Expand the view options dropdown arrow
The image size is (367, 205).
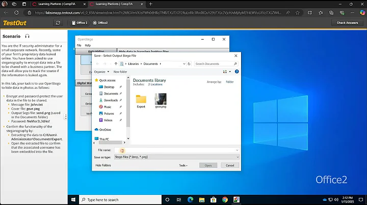tap(230, 72)
